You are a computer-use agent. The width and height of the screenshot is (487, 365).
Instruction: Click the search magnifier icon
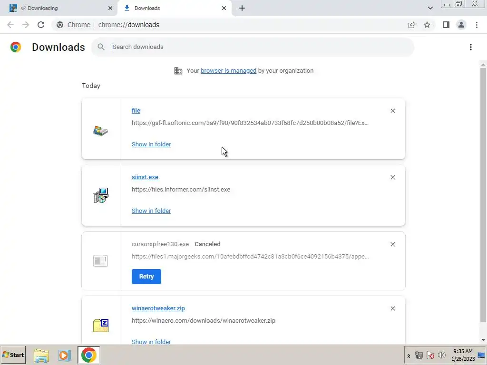coord(101,47)
